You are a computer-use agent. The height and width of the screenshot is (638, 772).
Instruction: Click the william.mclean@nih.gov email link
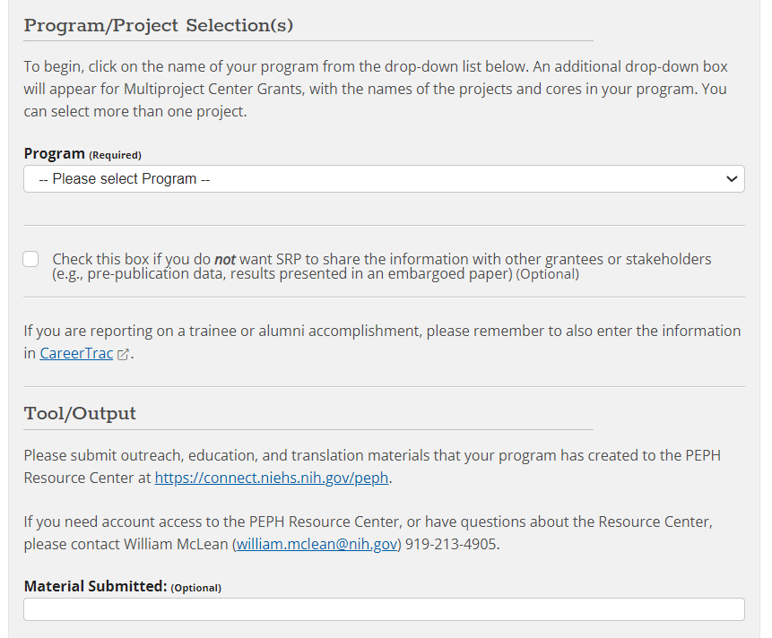point(317,544)
